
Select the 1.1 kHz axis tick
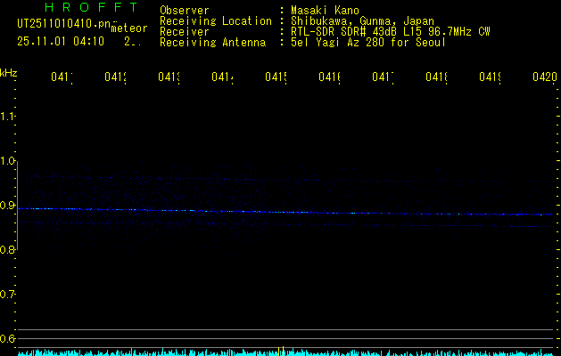tap(8, 117)
